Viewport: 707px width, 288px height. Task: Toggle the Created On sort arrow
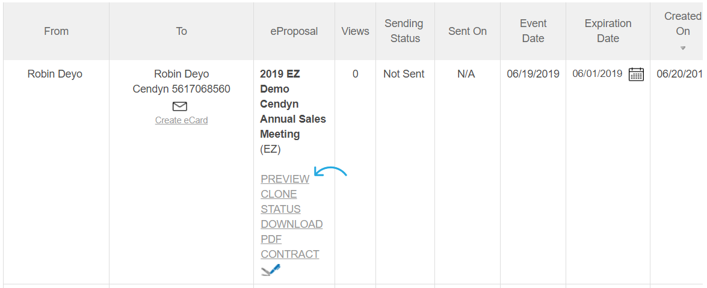tap(683, 48)
